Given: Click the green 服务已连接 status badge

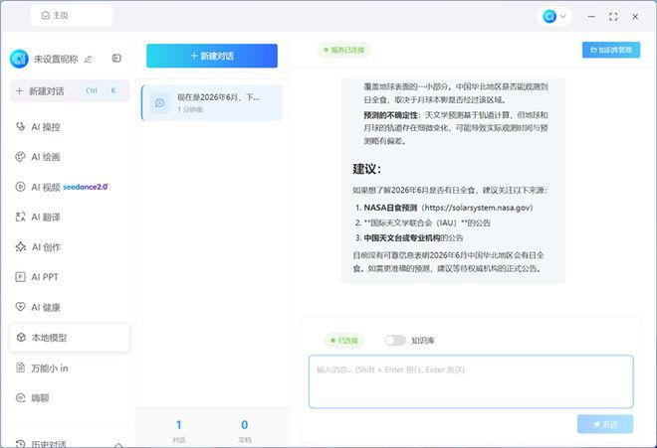Looking at the screenshot, I should (x=344, y=50).
